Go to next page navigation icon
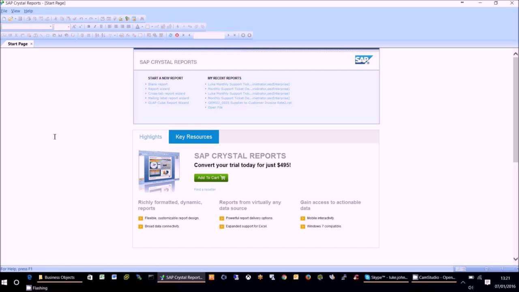This screenshot has height=292, width=519. coord(228,35)
